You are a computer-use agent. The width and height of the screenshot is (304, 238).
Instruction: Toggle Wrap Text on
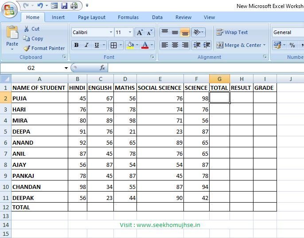click(232, 32)
